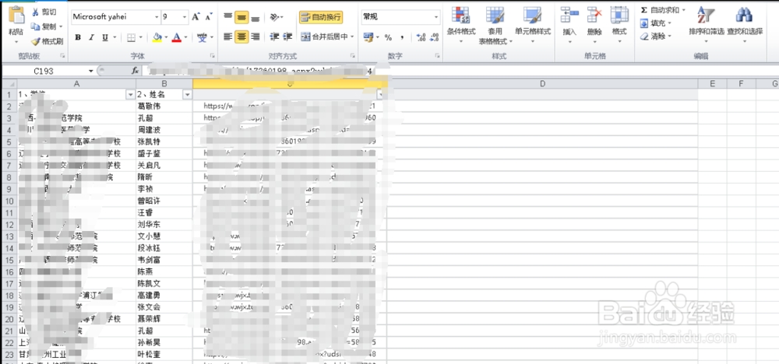Open the phonetic guide (文) icon
Screen dimensions: 779x364
coord(202,37)
